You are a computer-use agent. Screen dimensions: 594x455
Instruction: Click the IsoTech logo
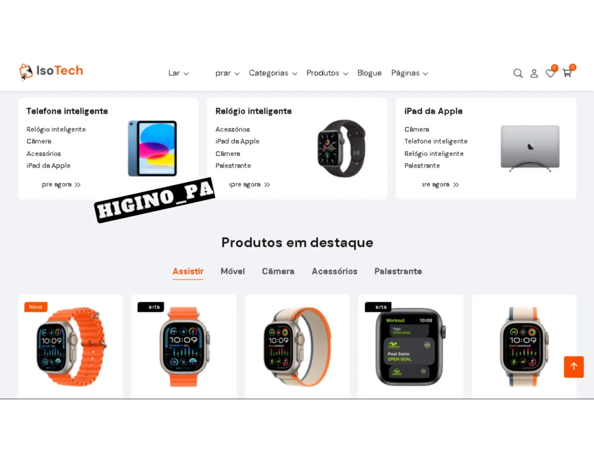pyautogui.click(x=51, y=71)
